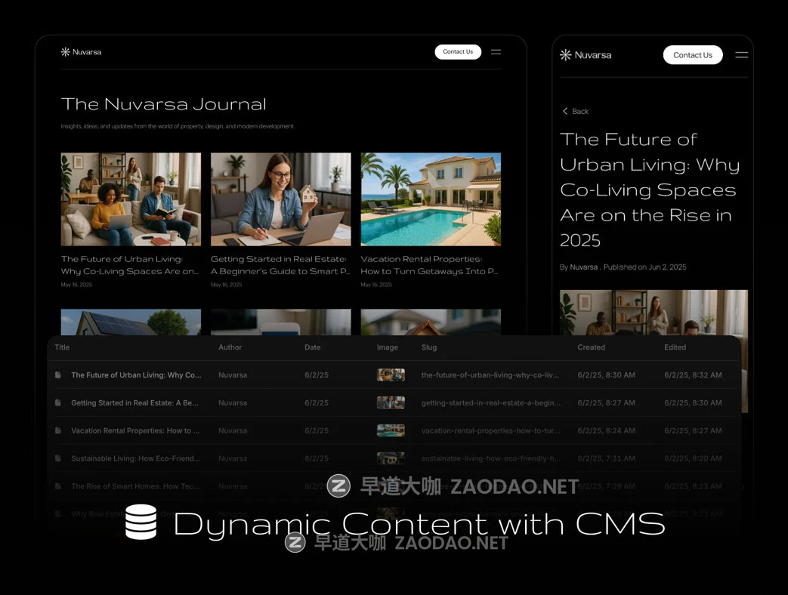The height and width of the screenshot is (595, 788).
Task: Open 'The Future of Urban Living' card title
Action: [130, 265]
